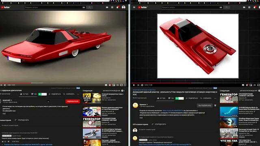
Task: Open notifications bell in right window
Action: point(255,7)
